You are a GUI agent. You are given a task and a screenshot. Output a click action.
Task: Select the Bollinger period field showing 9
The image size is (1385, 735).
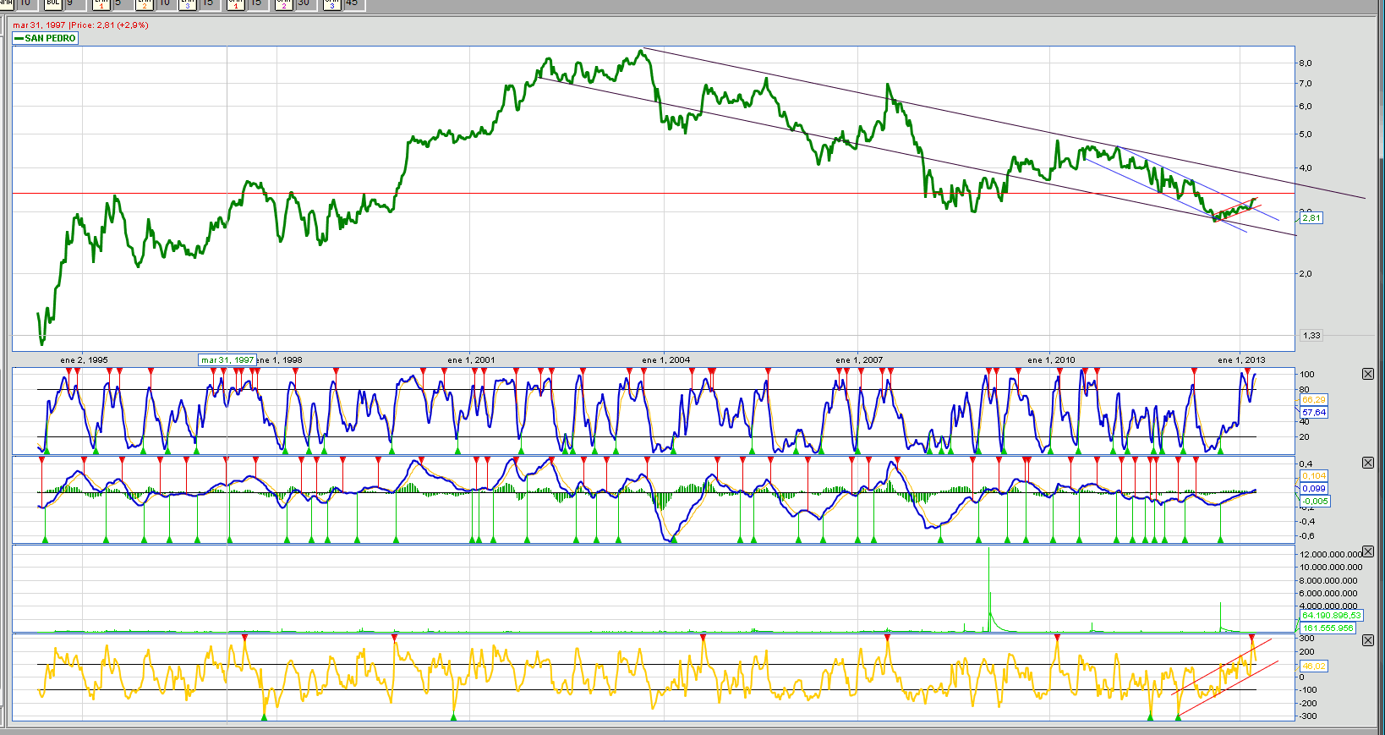click(x=74, y=3)
